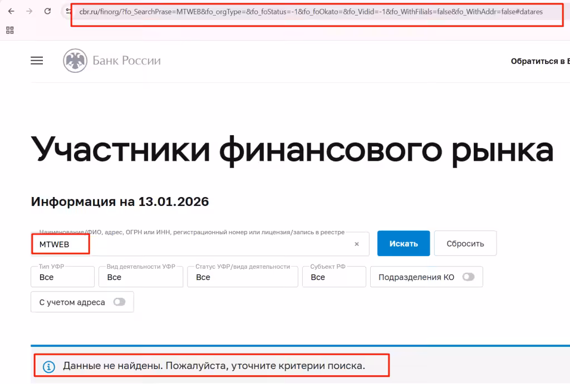The image size is (570, 384).
Task: Toggle the Подразделения КО switch
Action: point(469,277)
